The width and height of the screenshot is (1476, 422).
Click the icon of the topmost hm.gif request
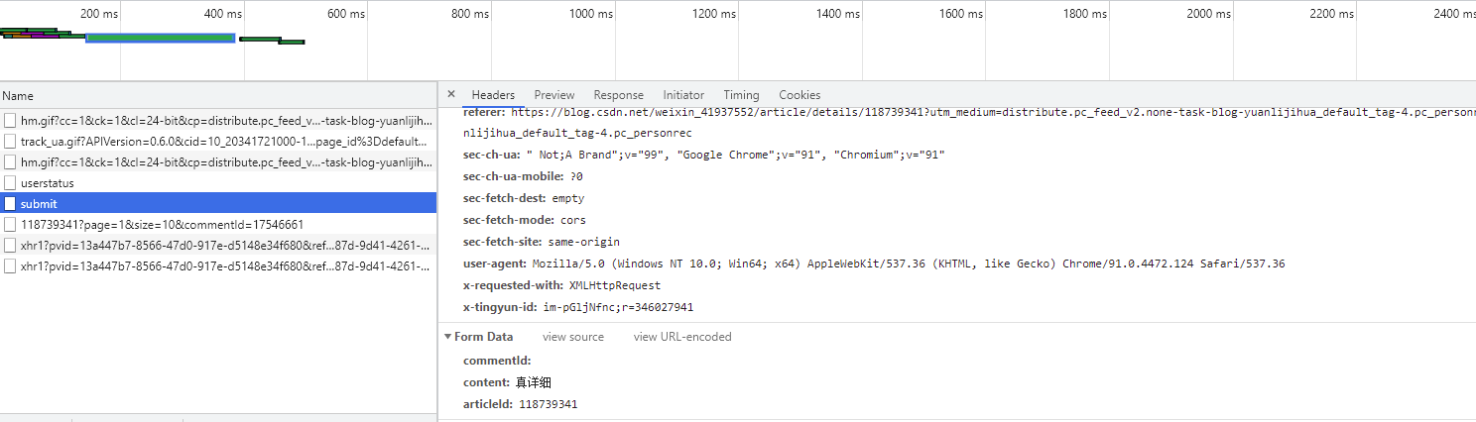(x=10, y=121)
